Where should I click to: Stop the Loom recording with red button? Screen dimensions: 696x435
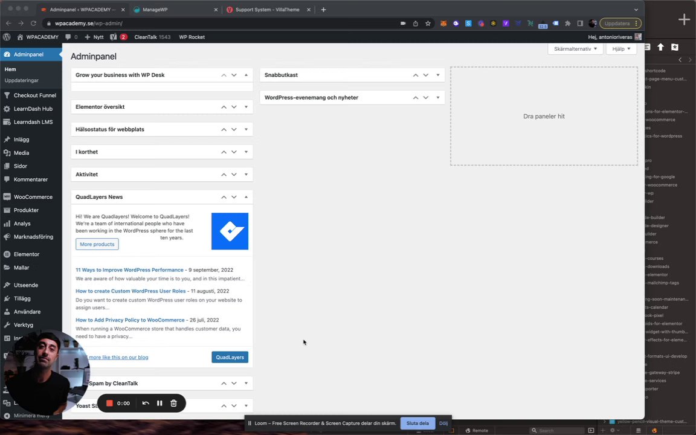(109, 403)
